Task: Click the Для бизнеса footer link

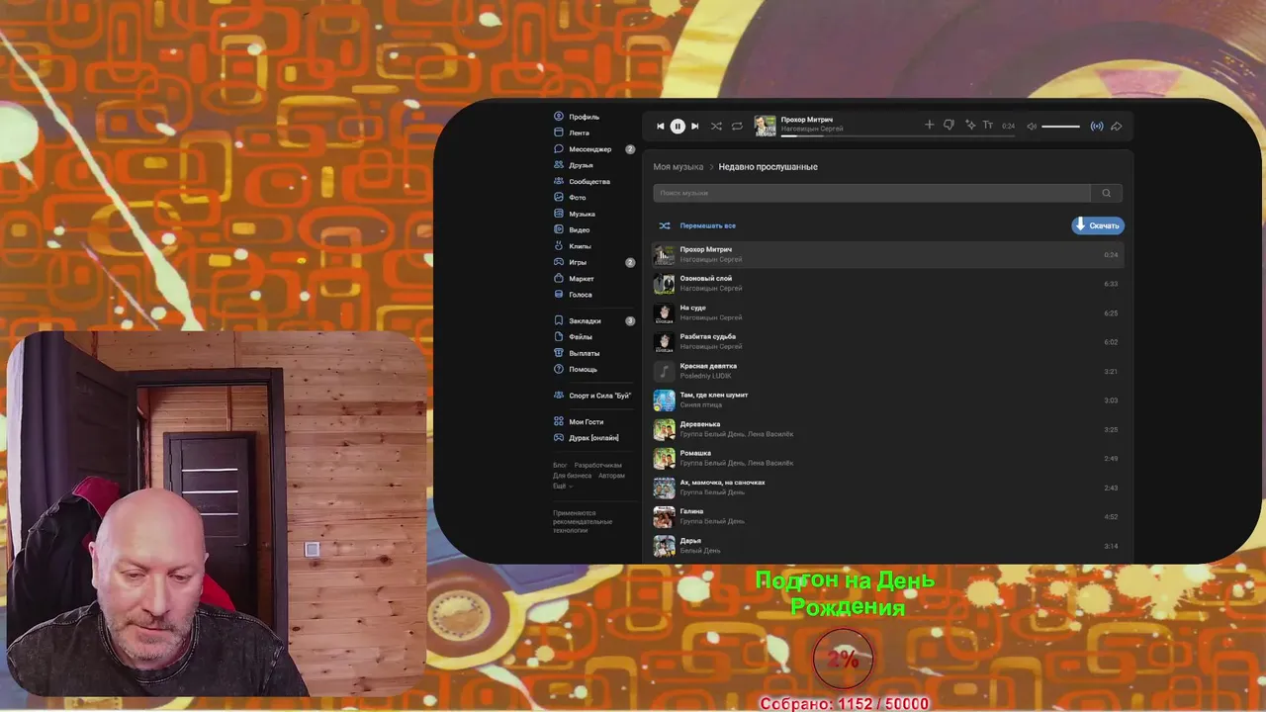Action: pyautogui.click(x=572, y=476)
